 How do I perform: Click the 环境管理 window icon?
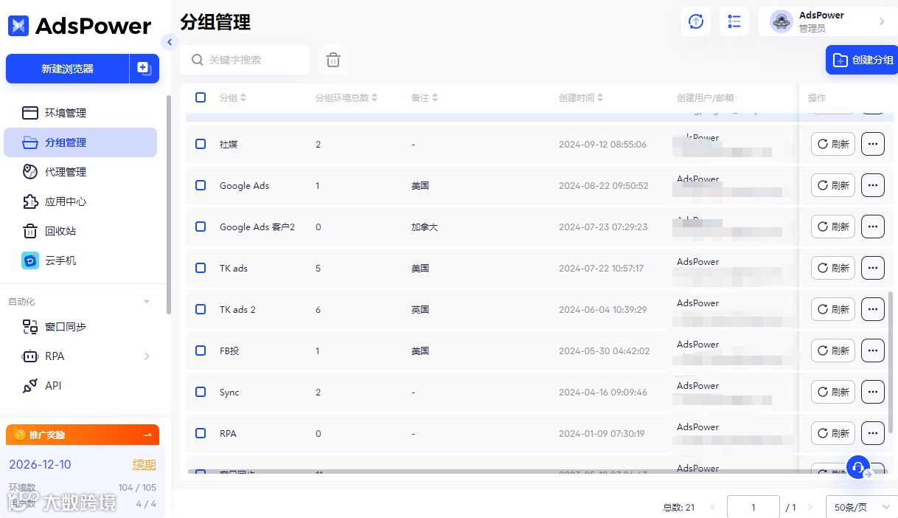pos(30,113)
